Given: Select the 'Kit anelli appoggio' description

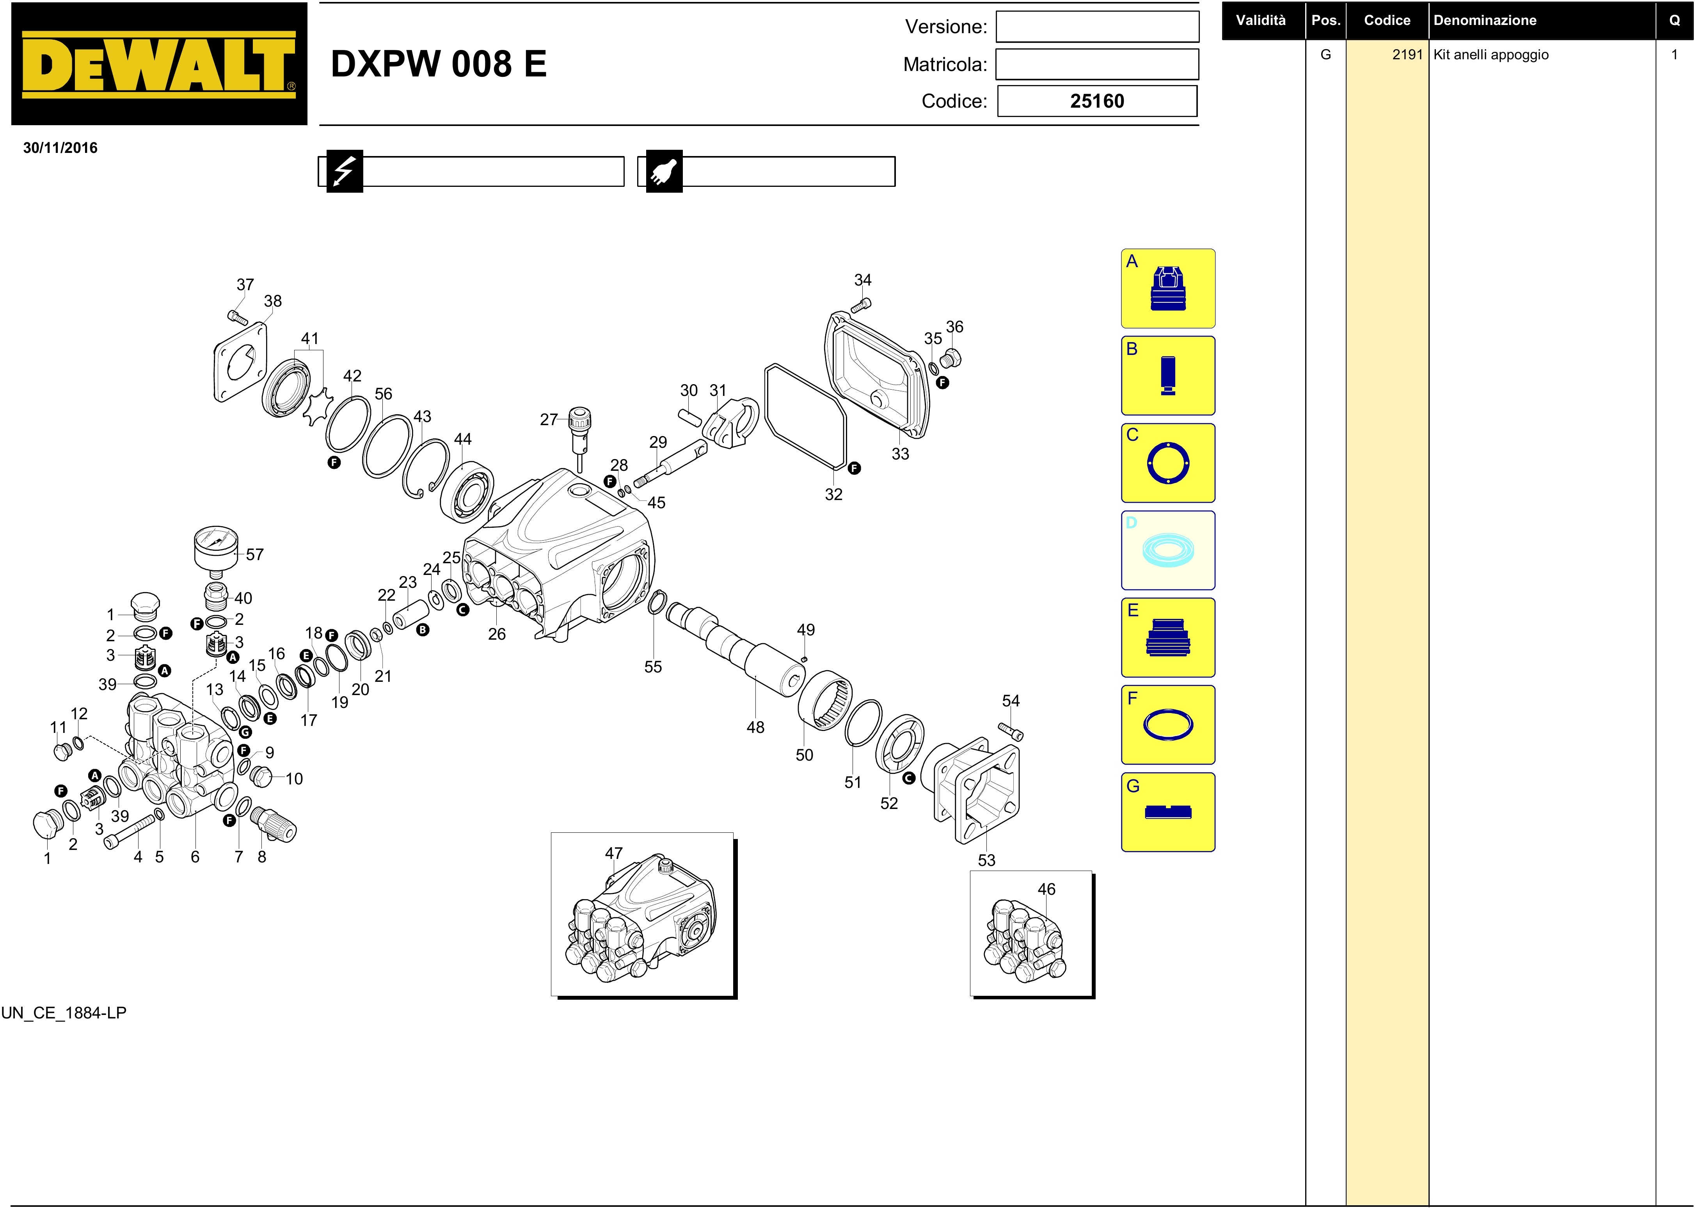Looking at the screenshot, I should click(1491, 55).
